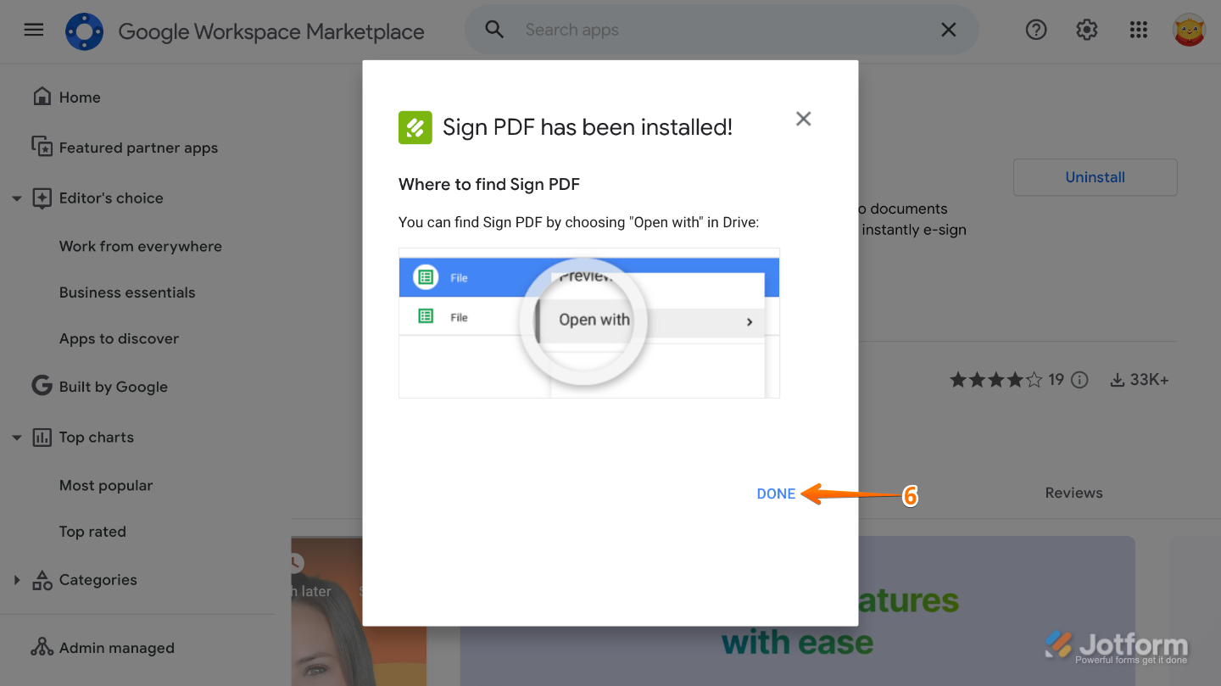This screenshot has height=686, width=1221.
Task: Expand the Categories section
Action: point(16,579)
